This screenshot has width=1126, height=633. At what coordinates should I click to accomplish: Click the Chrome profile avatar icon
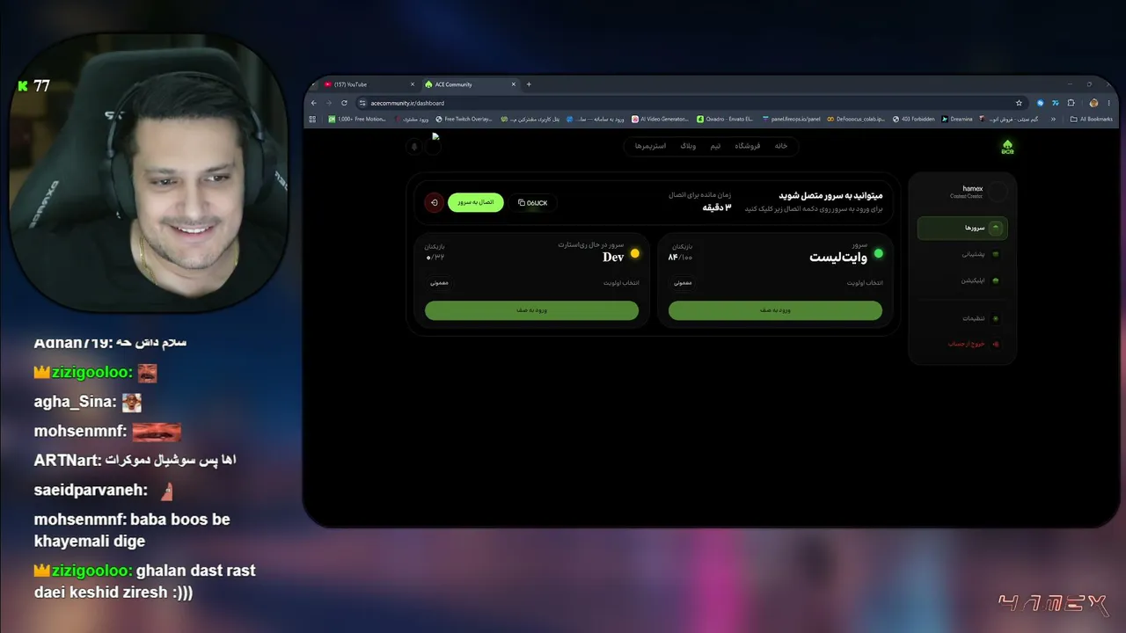click(x=1093, y=103)
